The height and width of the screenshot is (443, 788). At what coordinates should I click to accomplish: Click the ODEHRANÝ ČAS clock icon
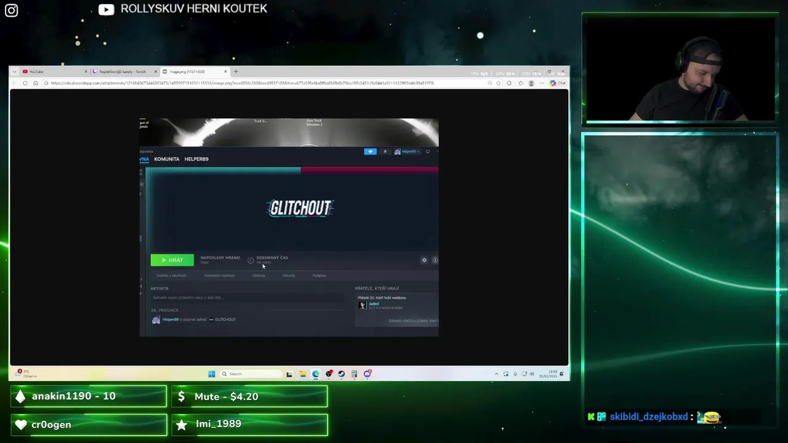251,260
